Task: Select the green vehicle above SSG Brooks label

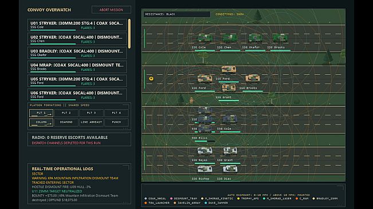Action: [x=280, y=38]
